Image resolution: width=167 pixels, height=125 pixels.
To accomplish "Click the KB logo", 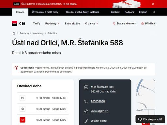I will point(19,23).
